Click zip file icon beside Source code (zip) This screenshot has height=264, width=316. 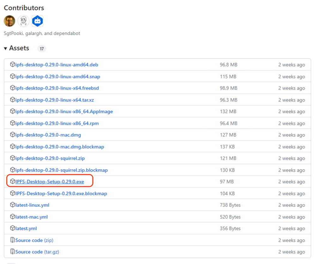[x=13, y=240]
